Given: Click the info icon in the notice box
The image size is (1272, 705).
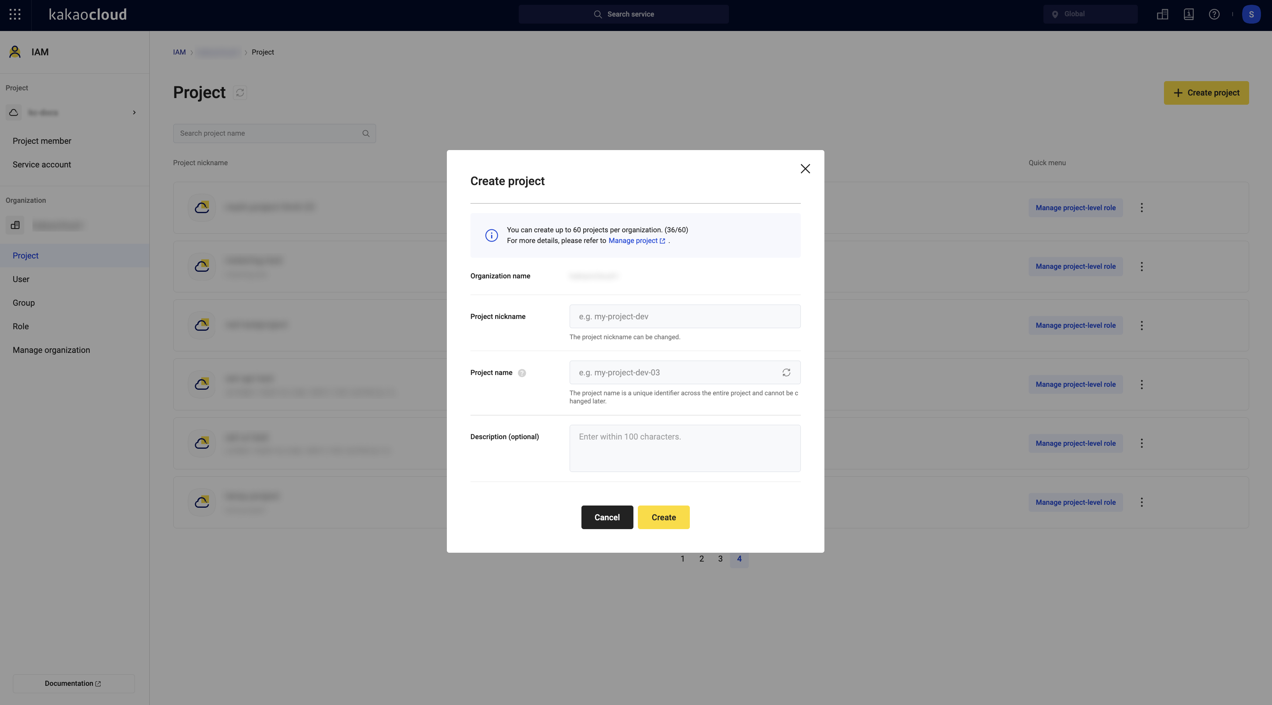Looking at the screenshot, I should coord(491,236).
